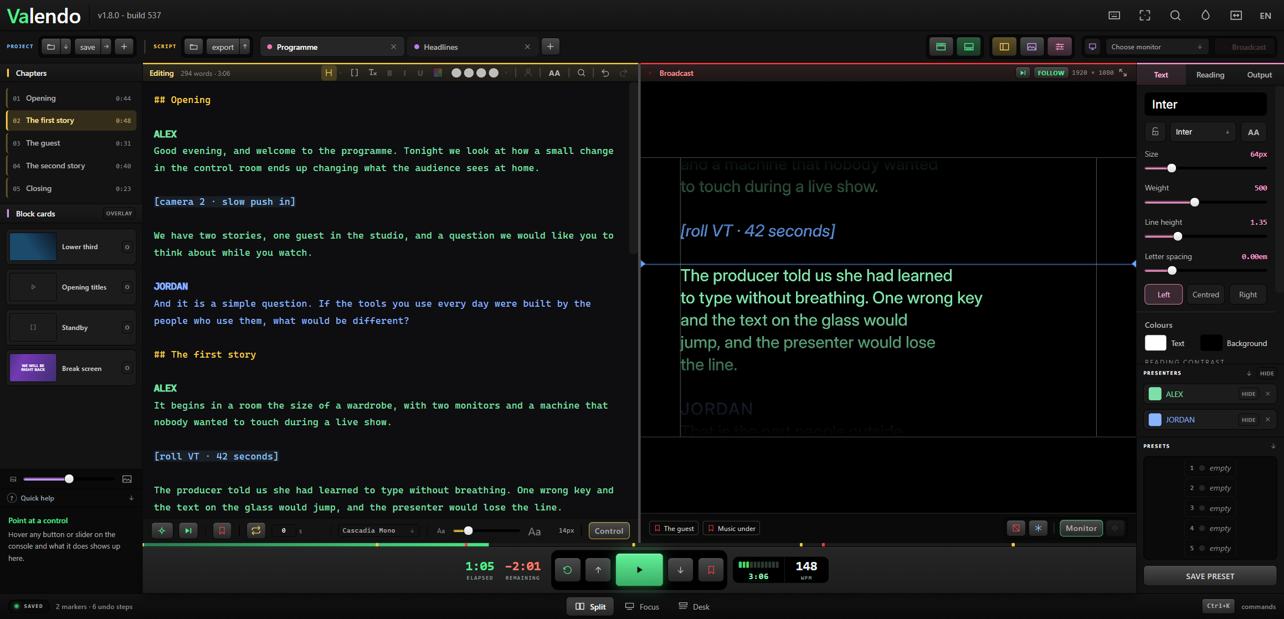Open the keyboard shortcuts icon in top bar

point(1114,16)
